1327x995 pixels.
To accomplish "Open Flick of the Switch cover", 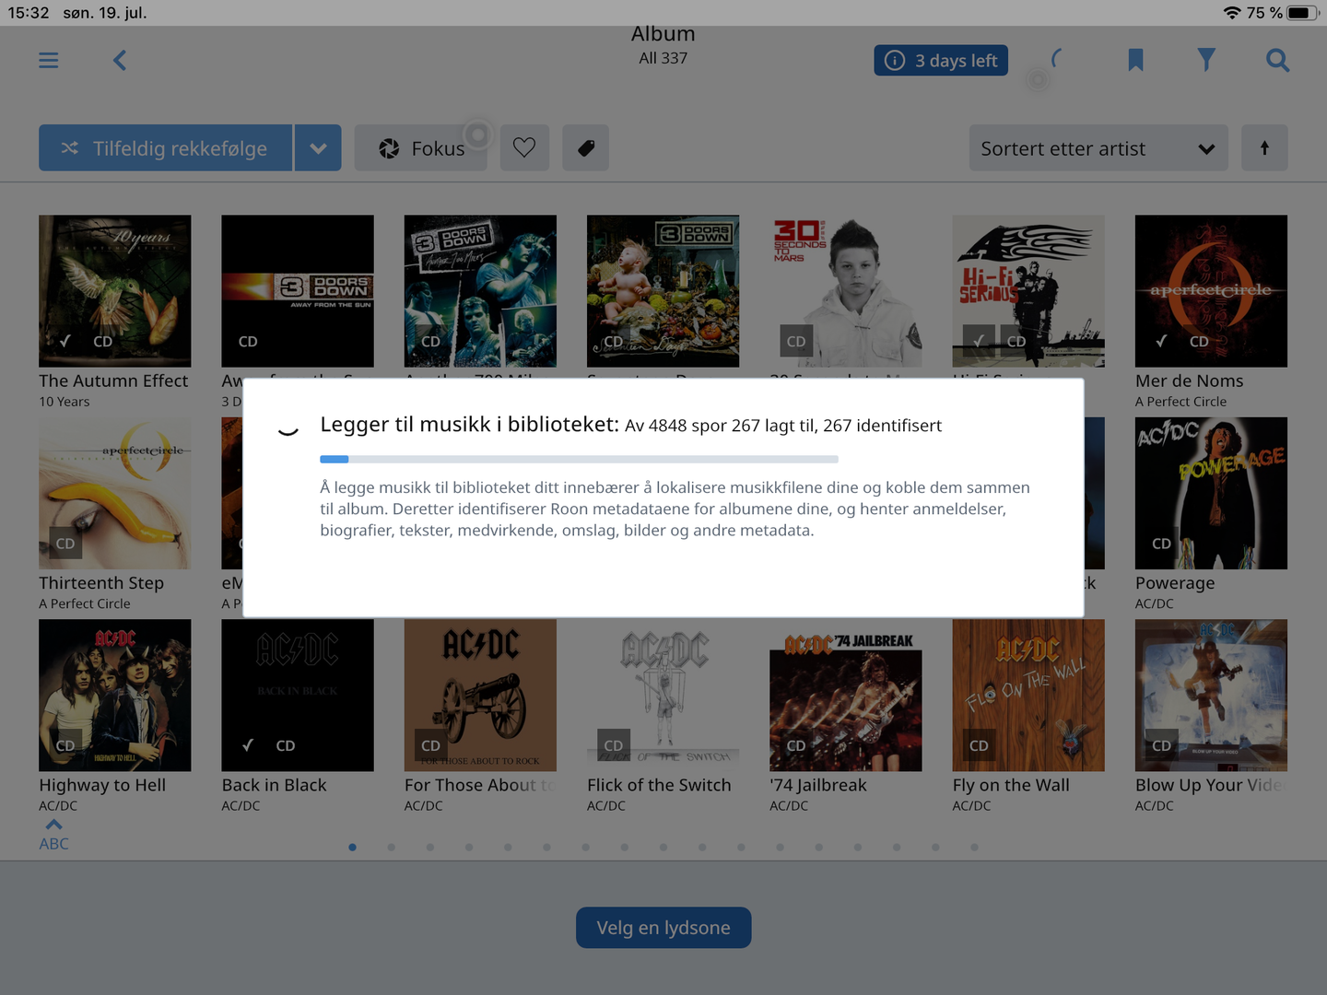I will [663, 696].
